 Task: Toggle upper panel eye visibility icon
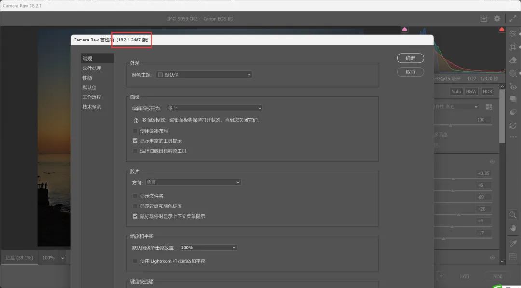click(493, 162)
